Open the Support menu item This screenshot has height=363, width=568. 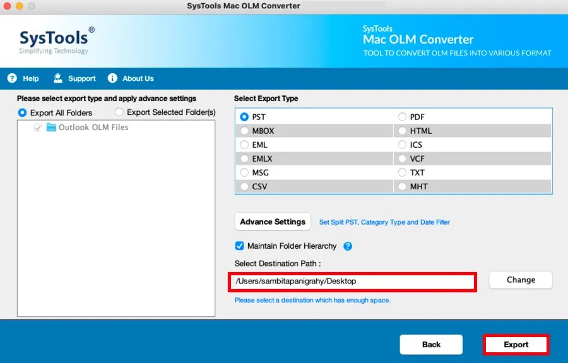click(82, 79)
